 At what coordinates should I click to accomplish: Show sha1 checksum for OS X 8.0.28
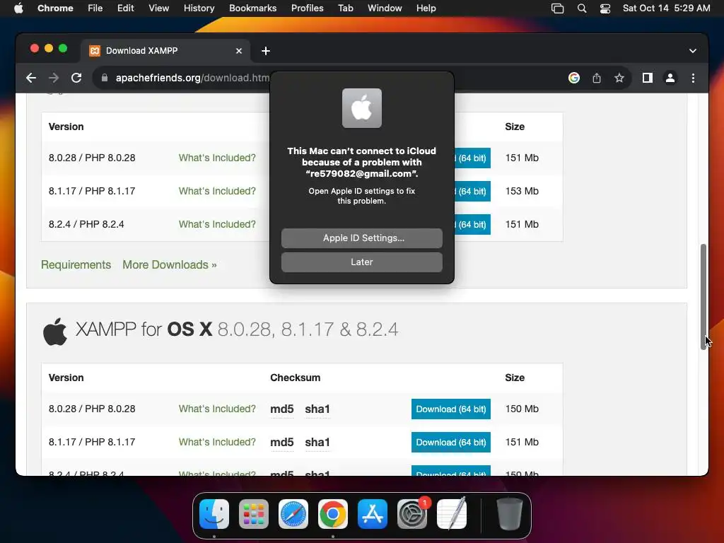point(317,409)
